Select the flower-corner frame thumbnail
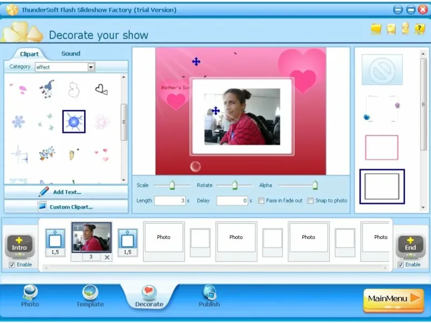 coord(382,109)
